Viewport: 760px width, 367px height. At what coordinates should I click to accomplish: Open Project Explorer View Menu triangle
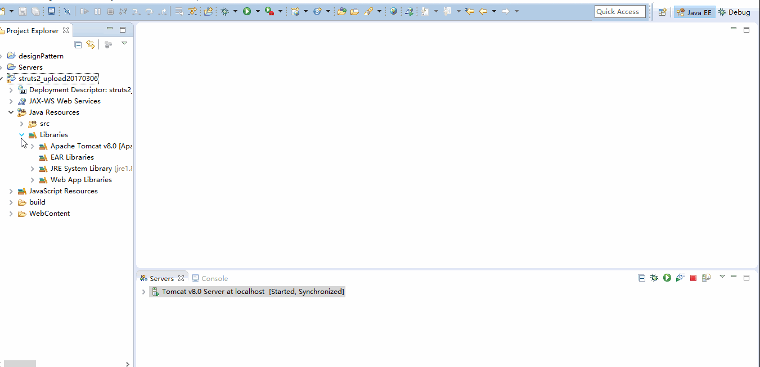tap(124, 43)
